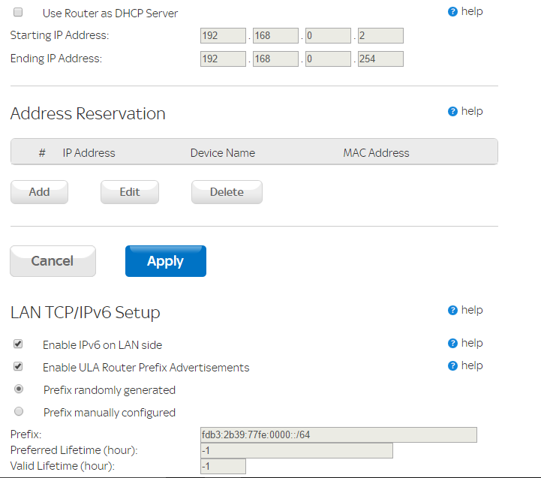The height and width of the screenshot is (478, 541).
Task: Click help icon for LAN TCP/IPv6 Setup
Action: (452, 310)
